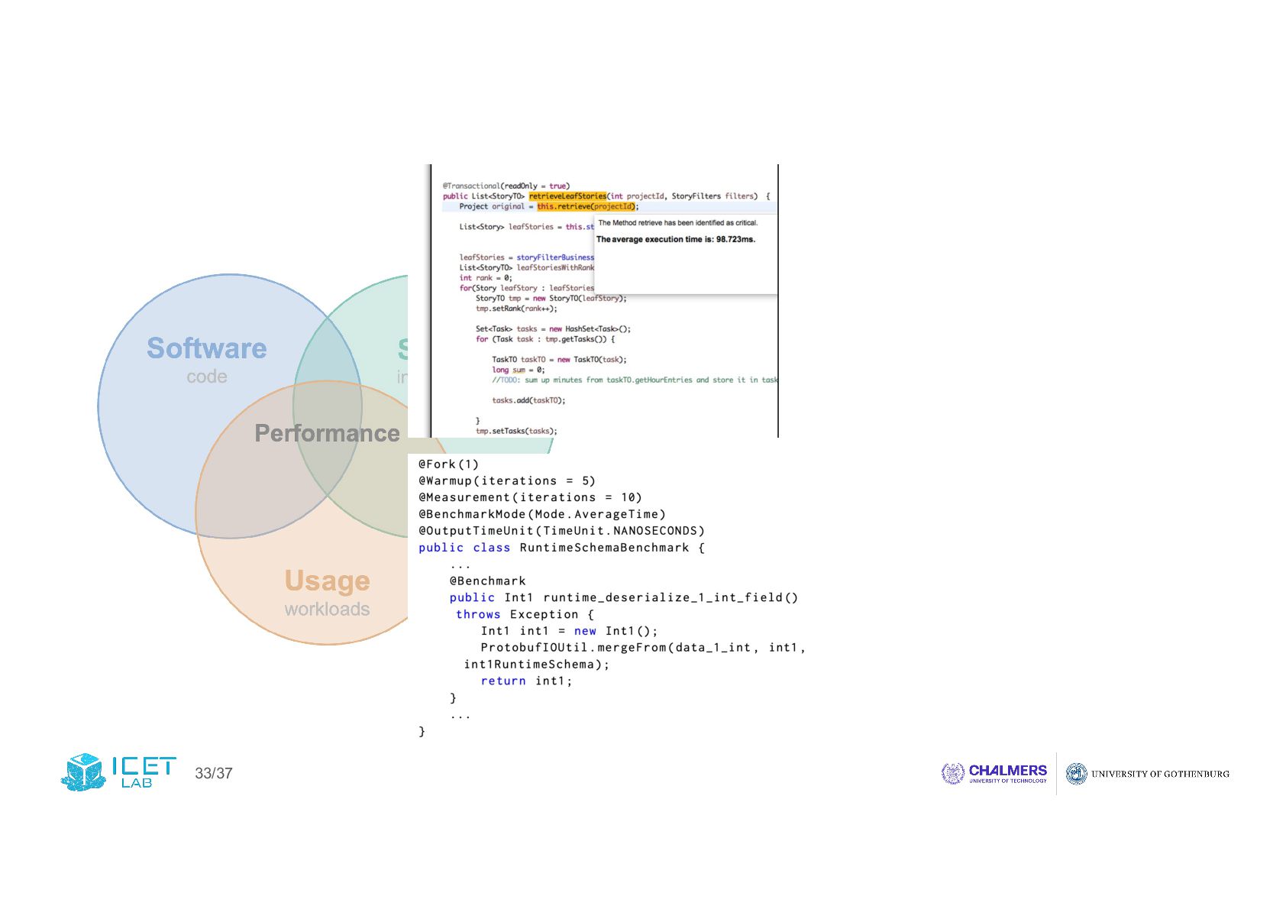The width and height of the screenshot is (1286, 909).
Task: Click the Chalmers round emblem
Action: tap(952, 774)
